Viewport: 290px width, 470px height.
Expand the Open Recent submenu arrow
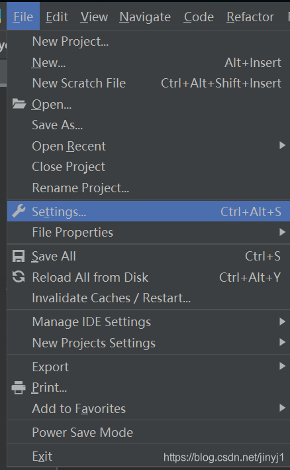point(282,146)
